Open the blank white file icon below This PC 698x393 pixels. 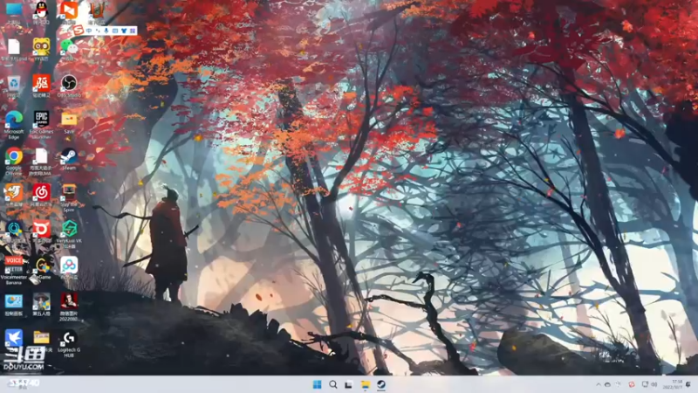coord(14,49)
